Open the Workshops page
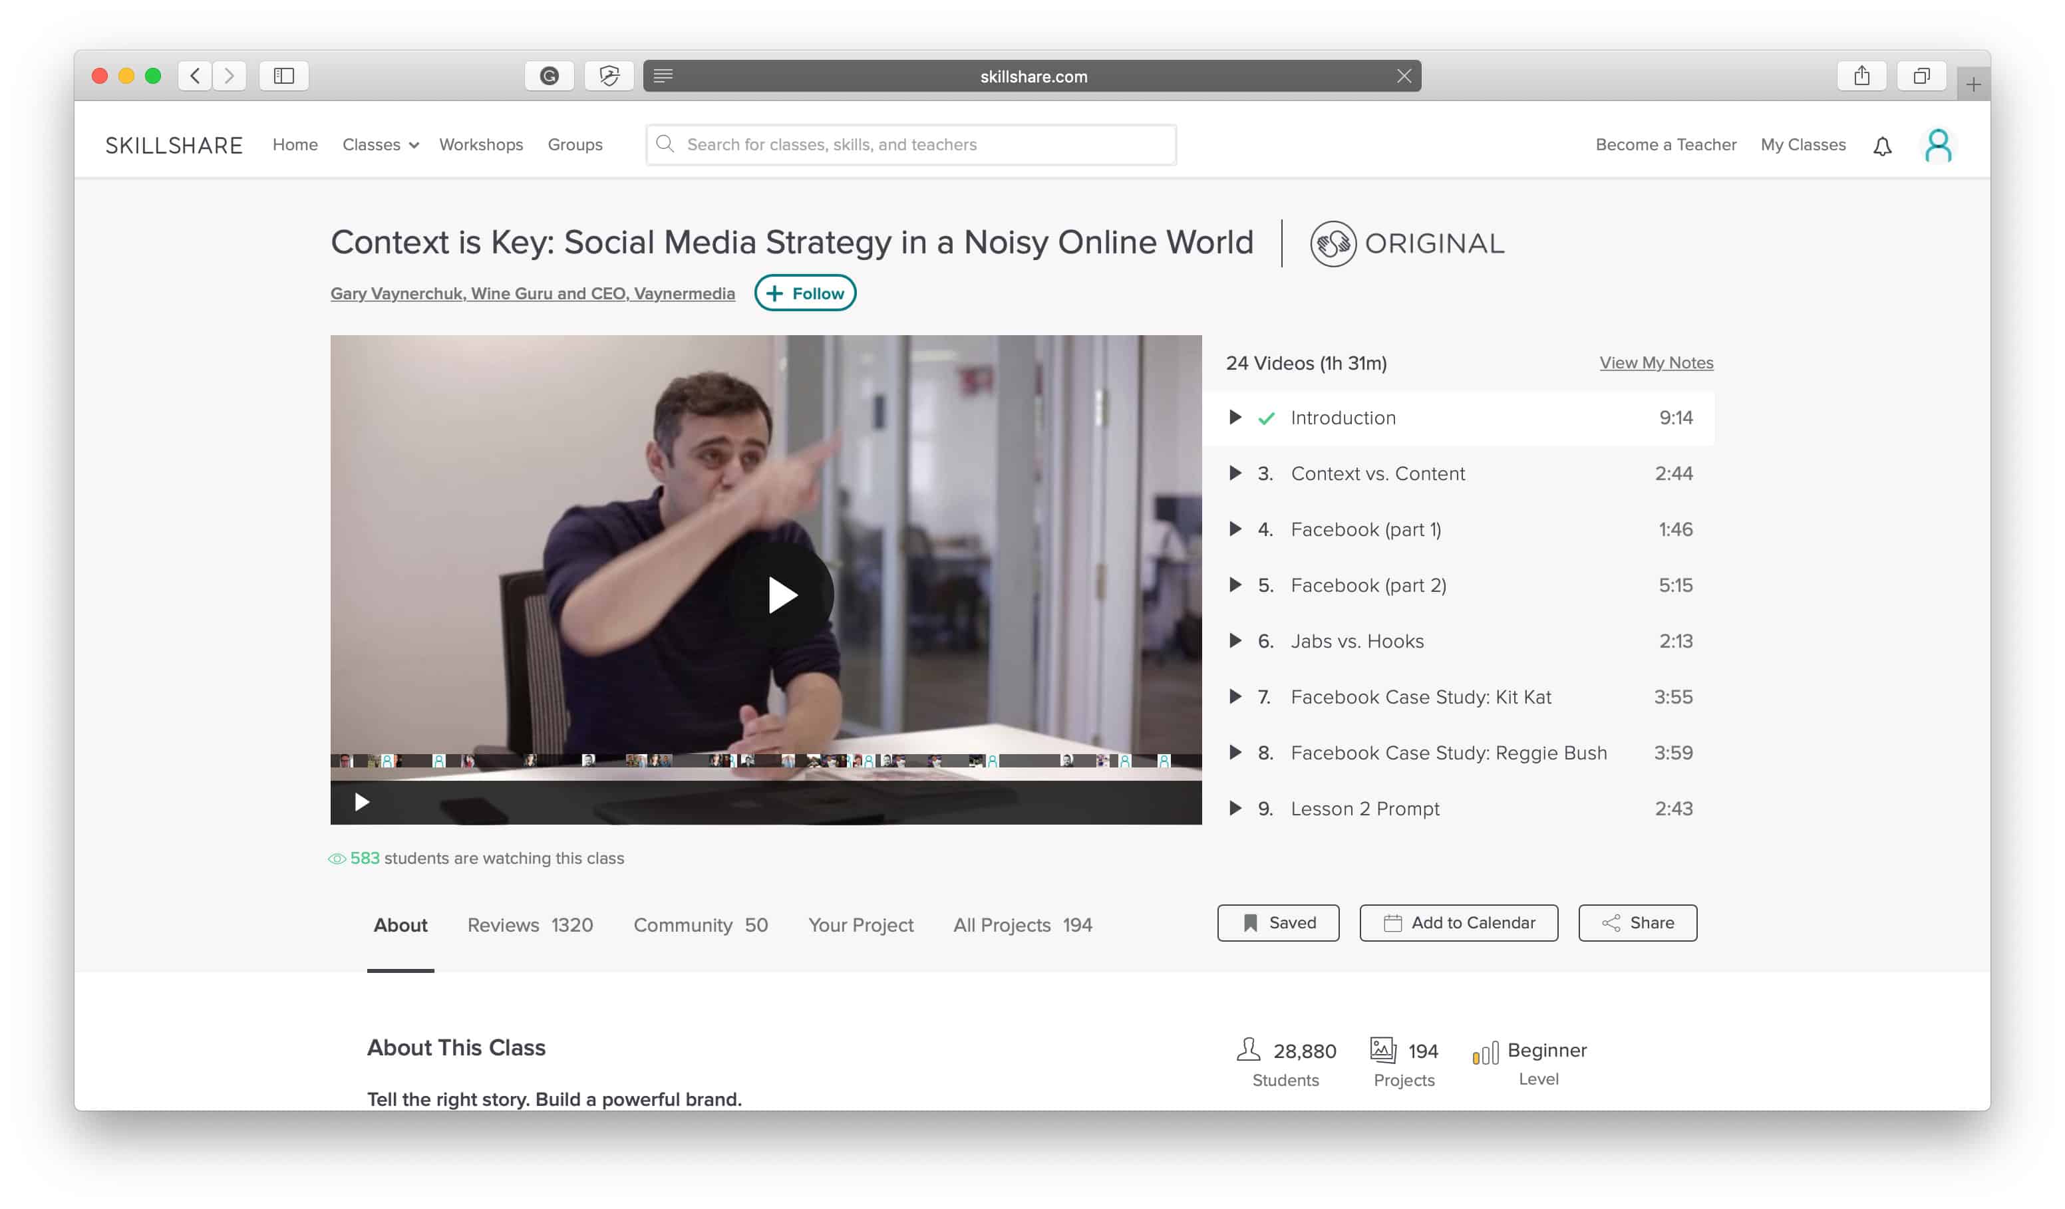The height and width of the screenshot is (1209, 2065). [x=481, y=145]
